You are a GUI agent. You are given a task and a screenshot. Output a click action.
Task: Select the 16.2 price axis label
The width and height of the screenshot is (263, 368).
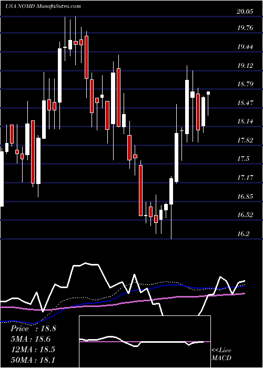243,234
